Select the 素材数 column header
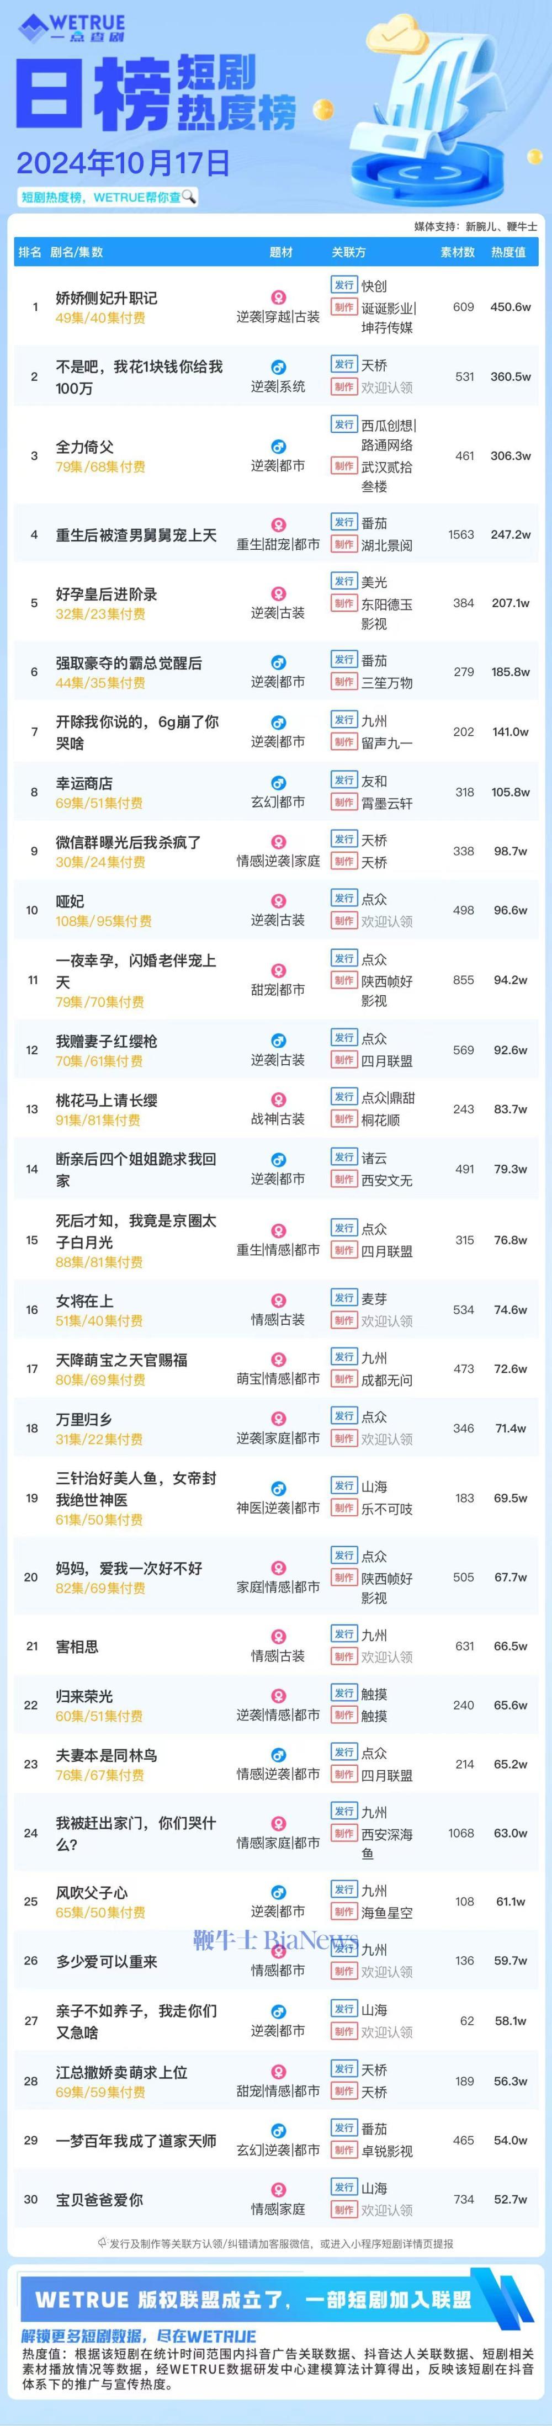Viewport: 552px width, 2426px height. (x=458, y=252)
